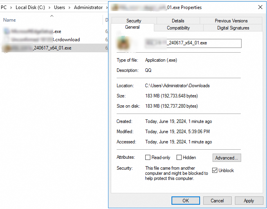The image size is (267, 209).
Task: Uncheck the Unblock checkbox
Action: tap(215, 170)
